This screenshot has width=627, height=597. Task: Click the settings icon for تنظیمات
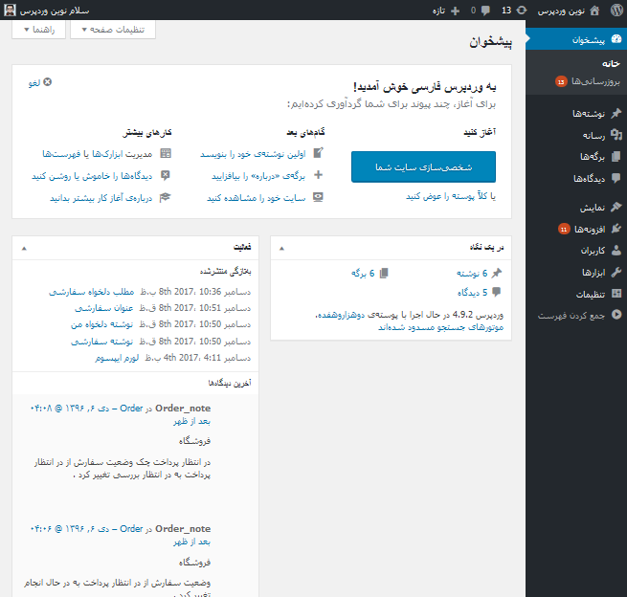(616, 294)
